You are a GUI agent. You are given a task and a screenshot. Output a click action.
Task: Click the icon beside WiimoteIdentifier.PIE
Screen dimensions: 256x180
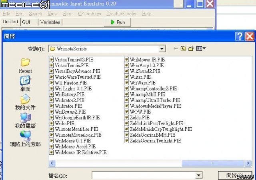tap(52, 129)
